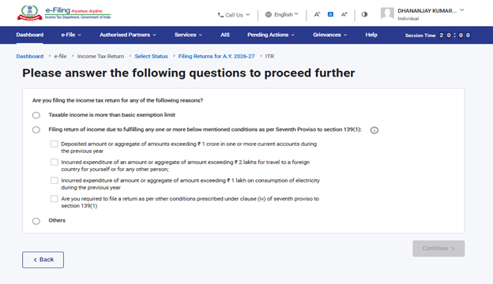Expand the Authorised Partners menu
The width and height of the screenshot is (493, 284).
128,35
